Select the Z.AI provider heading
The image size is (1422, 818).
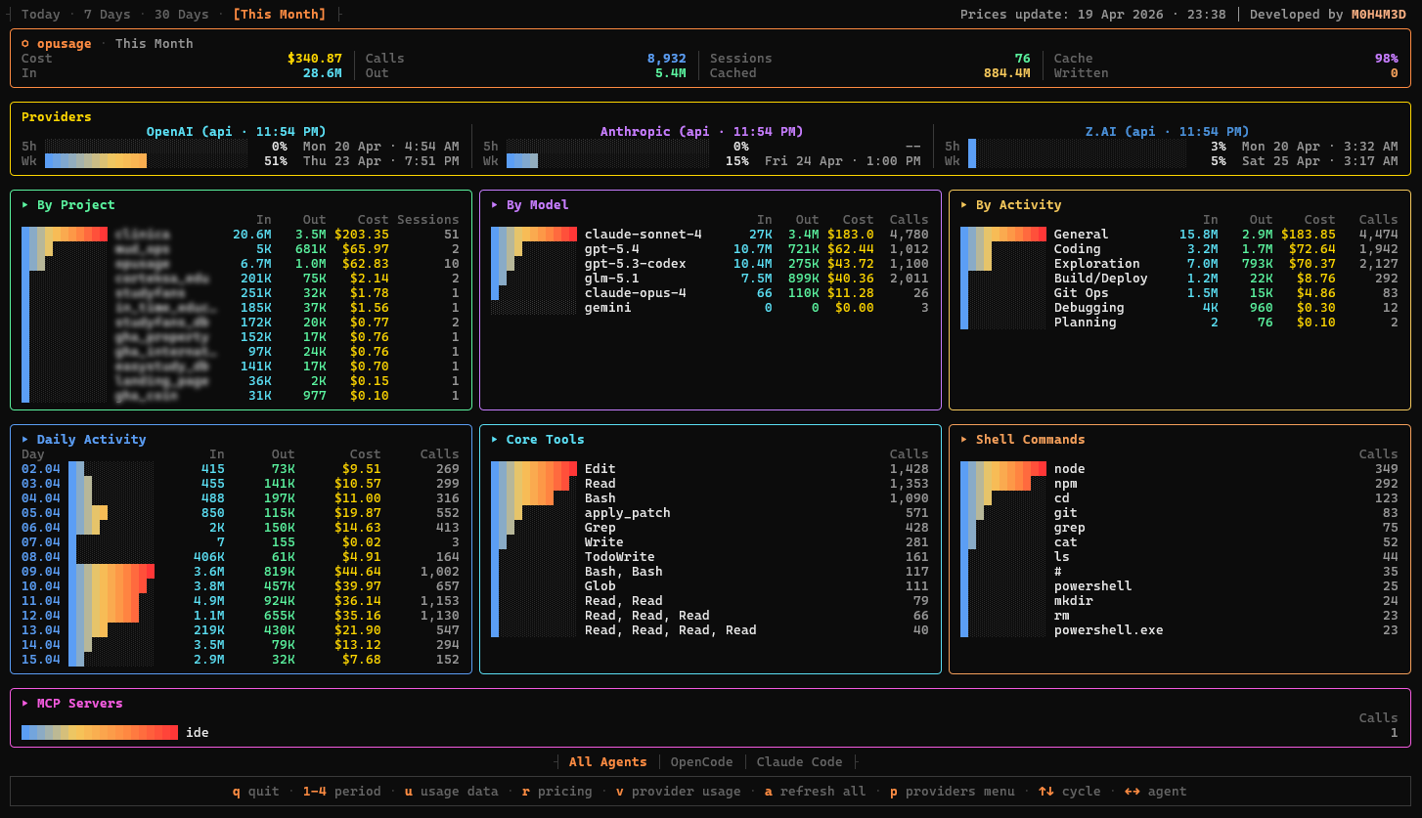(x=1167, y=132)
